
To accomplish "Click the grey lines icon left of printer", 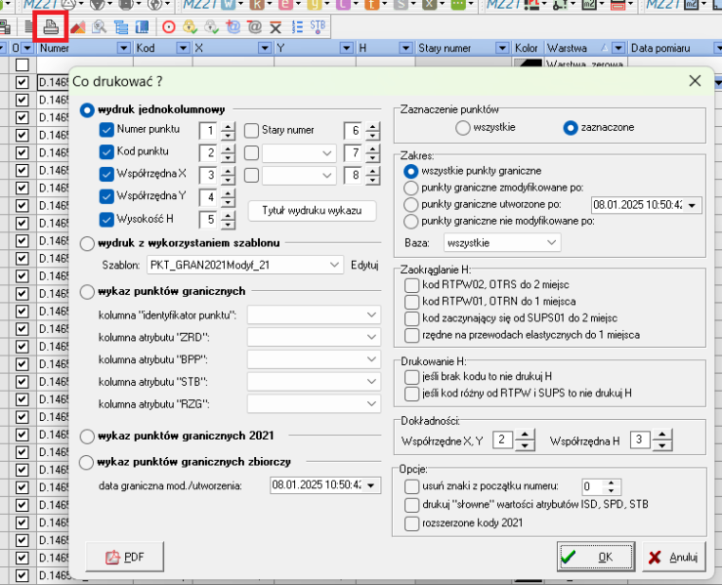I will [x=29, y=27].
